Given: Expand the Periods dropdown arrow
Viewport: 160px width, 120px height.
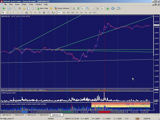Looking at the screenshot, I should click(115, 8).
